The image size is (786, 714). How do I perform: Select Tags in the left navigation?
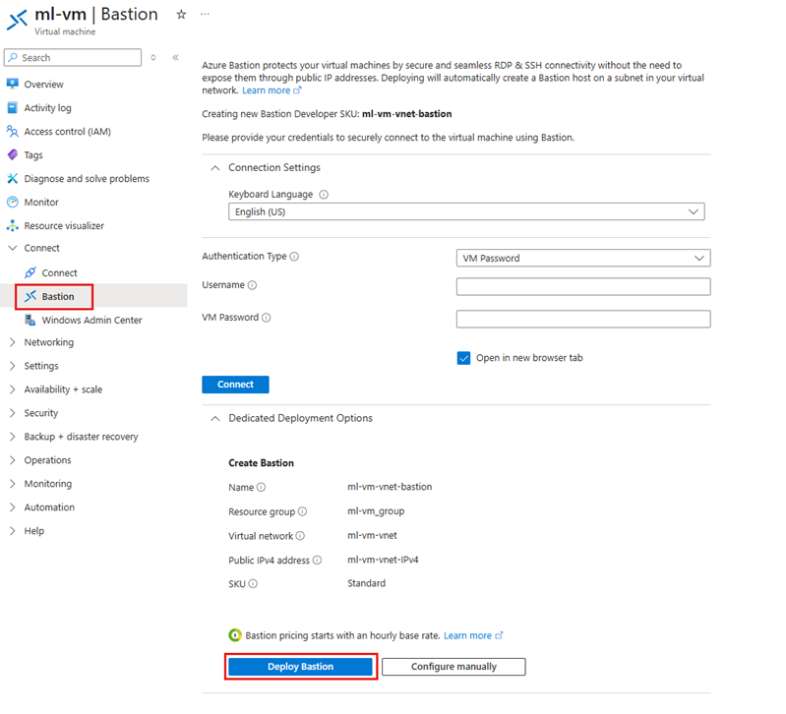click(x=33, y=155)
